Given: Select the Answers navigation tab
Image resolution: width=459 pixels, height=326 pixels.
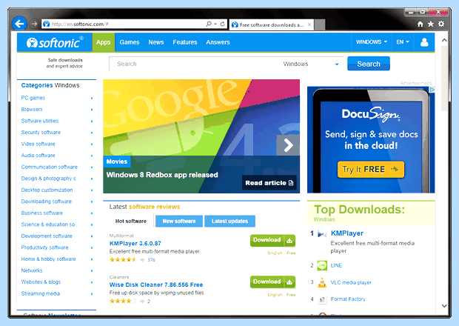Looking at the screenshot, I should point(218,42).
